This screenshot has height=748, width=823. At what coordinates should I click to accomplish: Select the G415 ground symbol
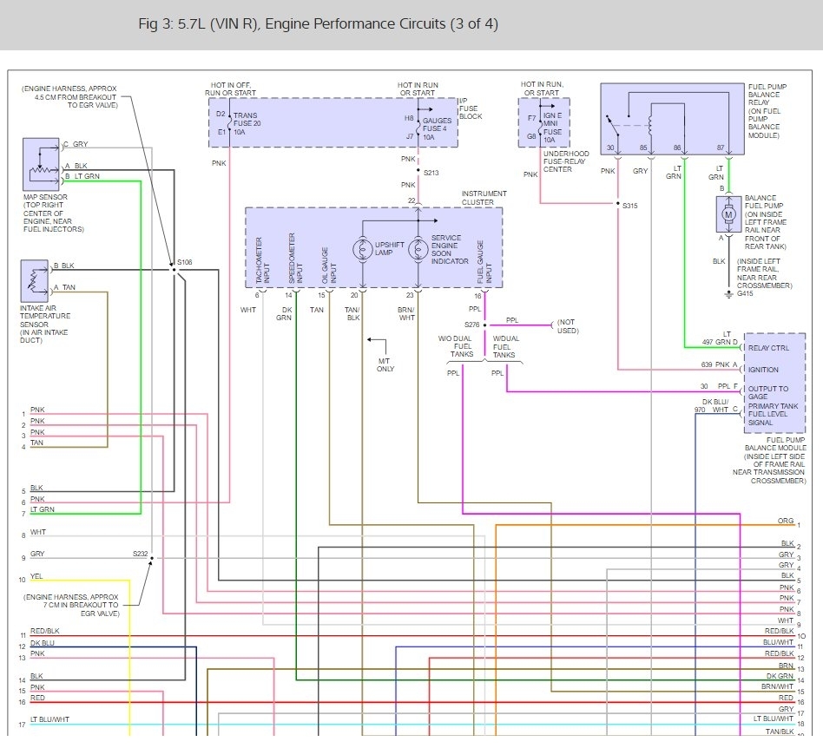pos(729,295)
